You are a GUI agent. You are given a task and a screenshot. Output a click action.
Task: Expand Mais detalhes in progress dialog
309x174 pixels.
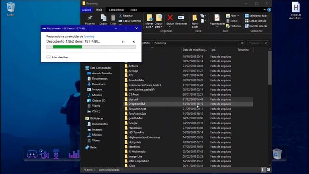click(57, 57)
